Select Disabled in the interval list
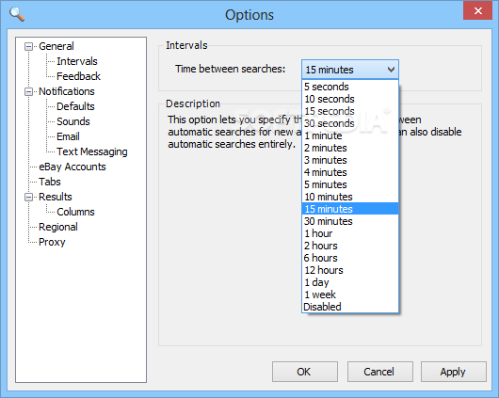The height and width of the screenshot is (398, 499). pyautogui.click(x=350, y=307)
